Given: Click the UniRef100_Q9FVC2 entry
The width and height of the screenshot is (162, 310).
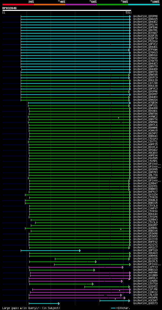Looking at the screenshot, I should pos(146,44).
